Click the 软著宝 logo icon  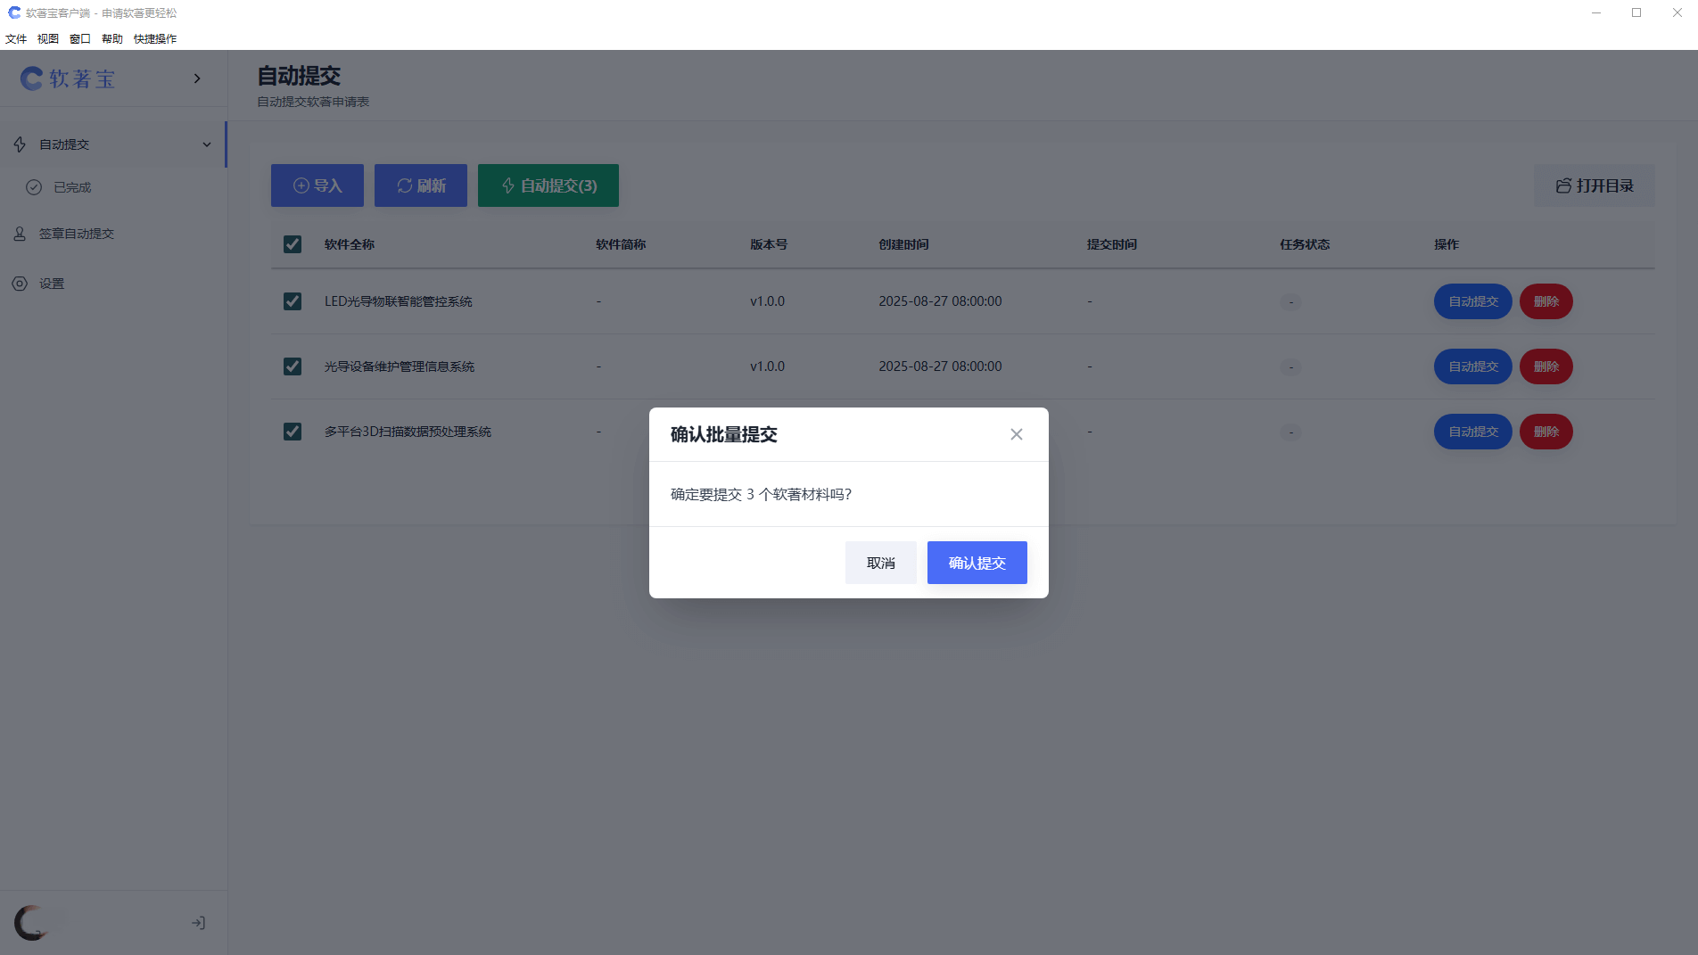point(30,78)
